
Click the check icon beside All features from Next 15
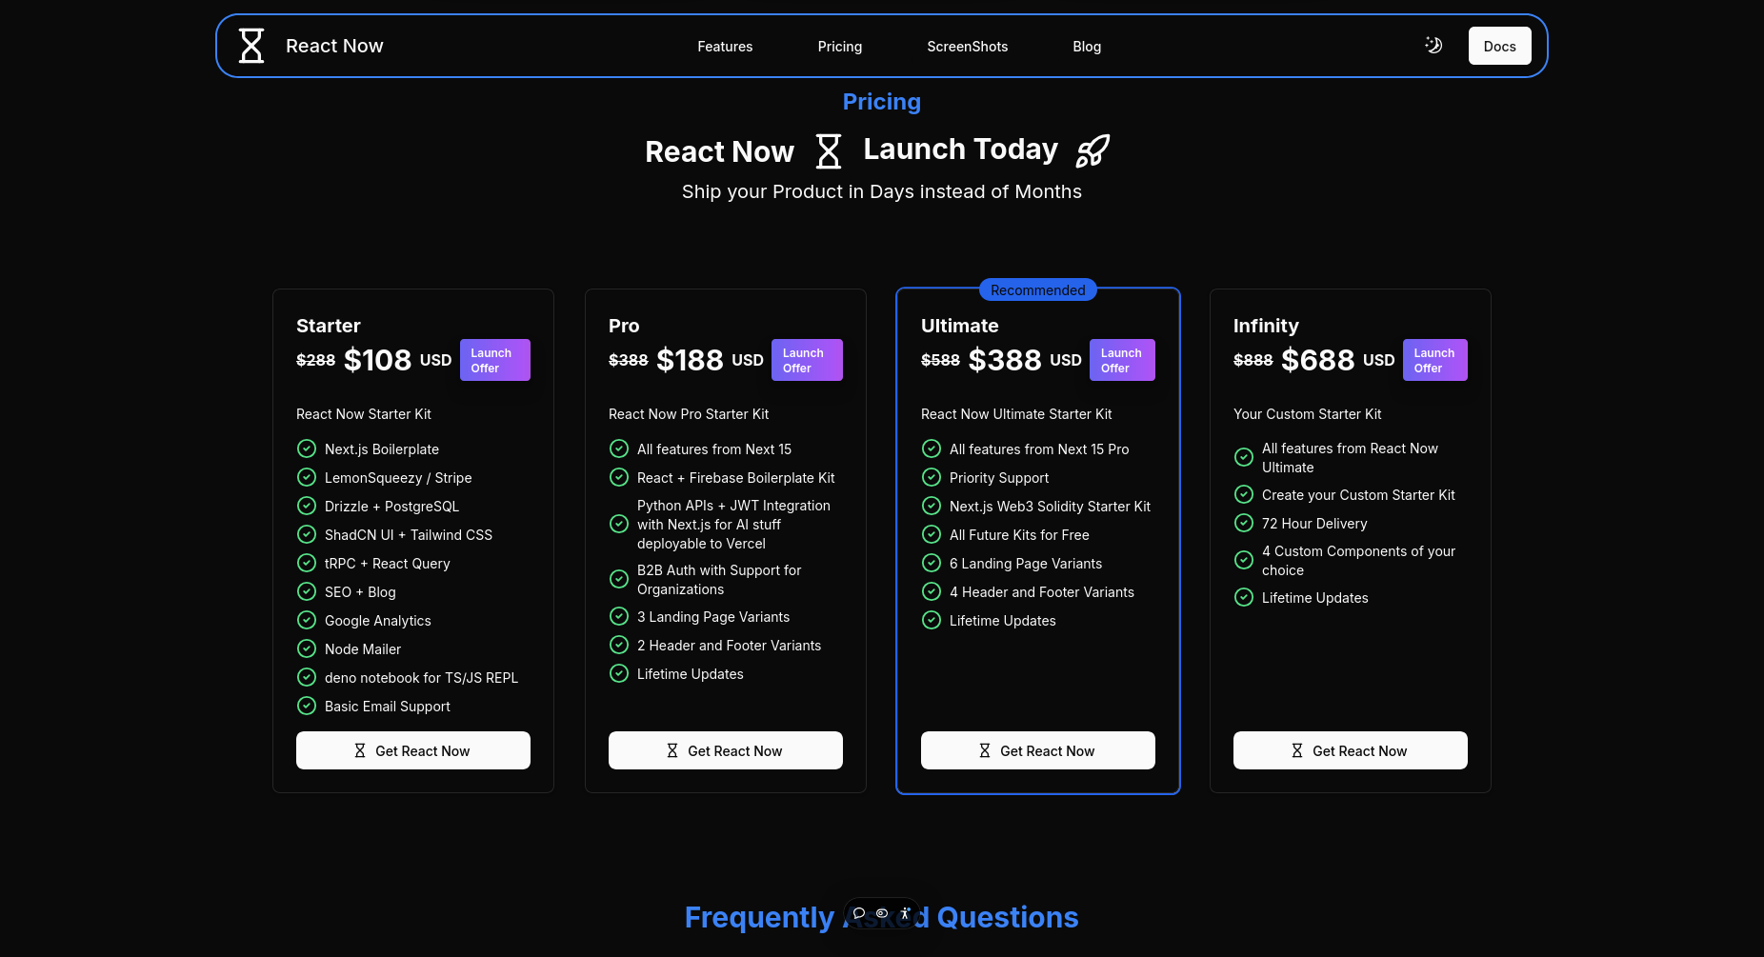(x=619, y=449)
